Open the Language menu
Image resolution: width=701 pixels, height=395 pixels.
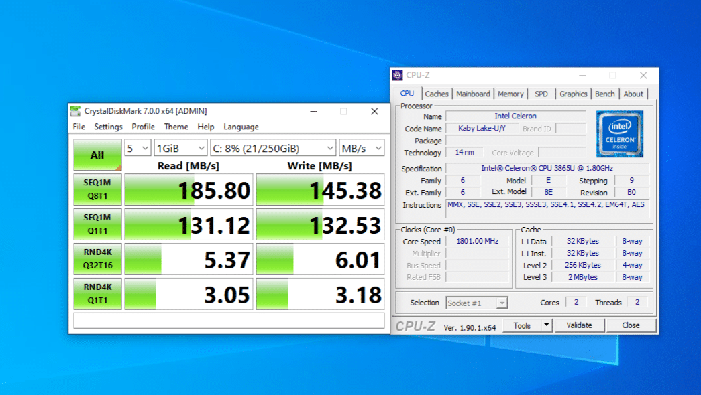[241, 127]
